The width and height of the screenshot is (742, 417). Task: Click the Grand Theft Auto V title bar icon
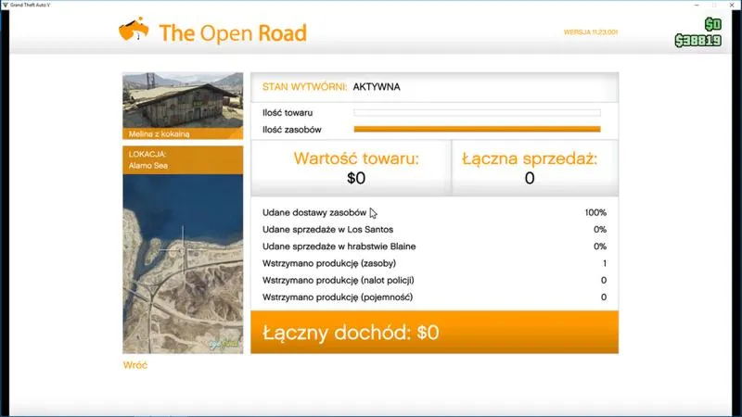[x=6, y=5]
